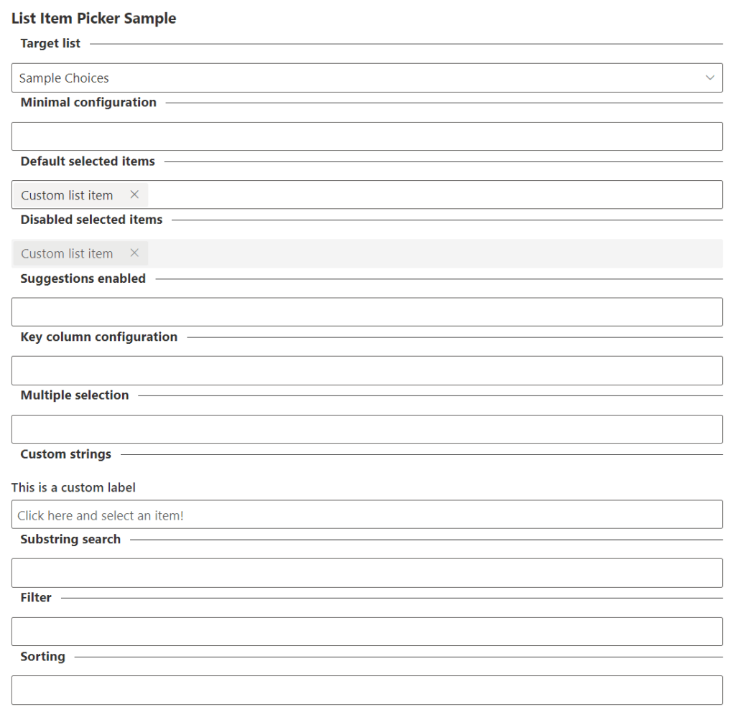This screenshot has width=735, height=717.
Task: Click the Filter picker input field
Action: click(366, 632)
